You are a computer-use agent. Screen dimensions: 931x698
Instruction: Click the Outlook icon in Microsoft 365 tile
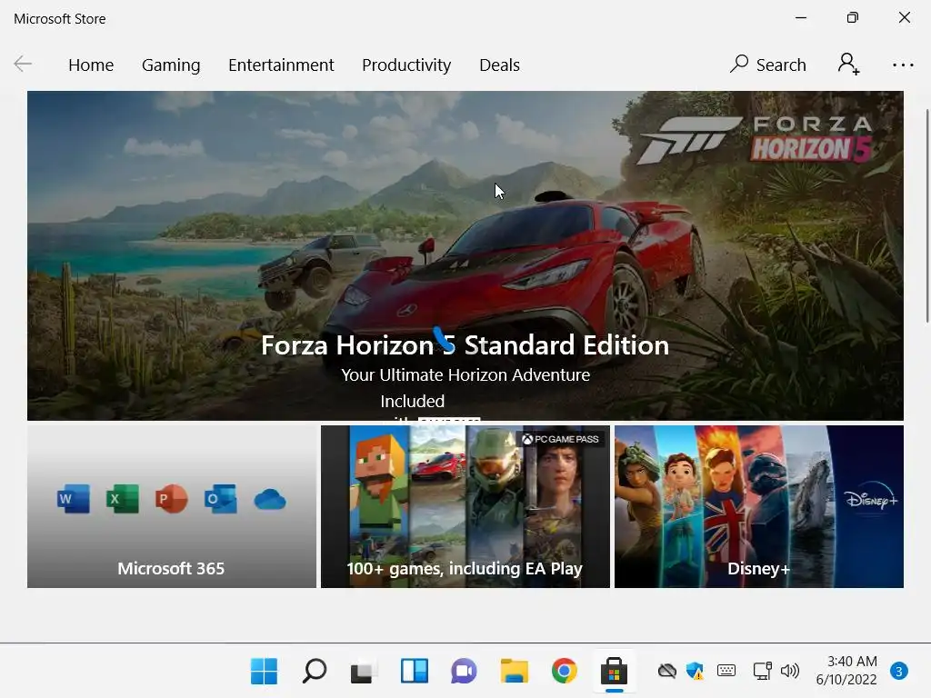pos(220,499)
